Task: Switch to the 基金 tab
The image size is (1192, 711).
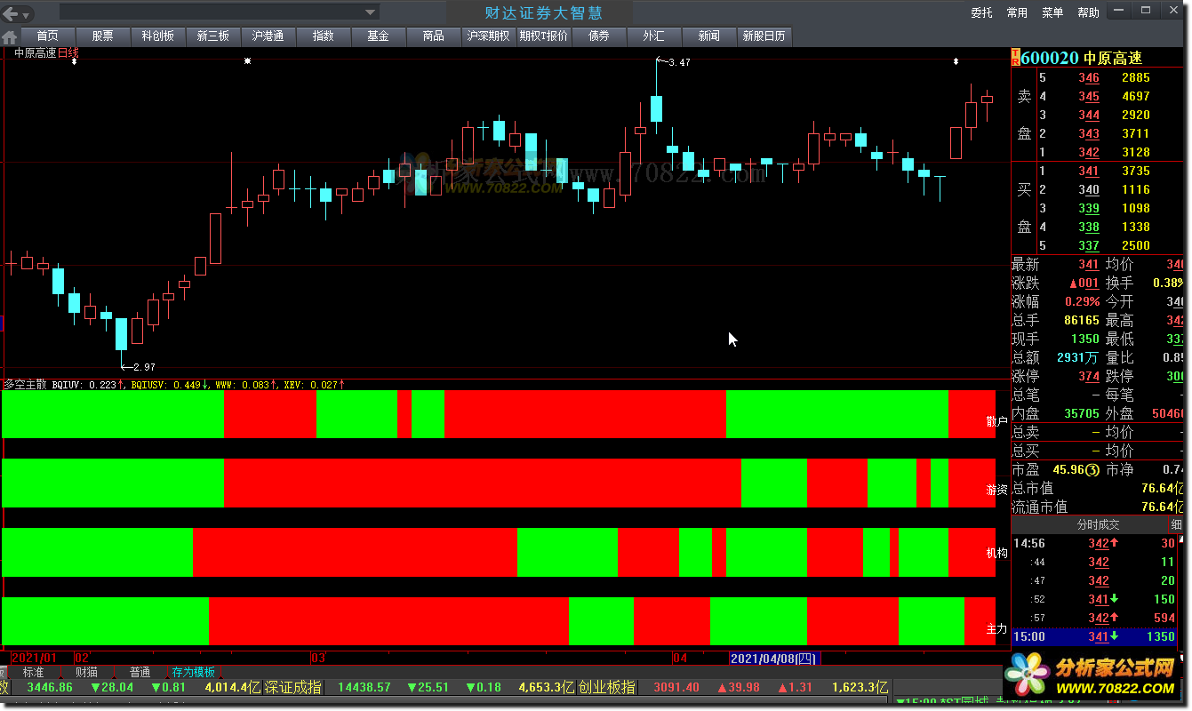Action: coord(378,36)
